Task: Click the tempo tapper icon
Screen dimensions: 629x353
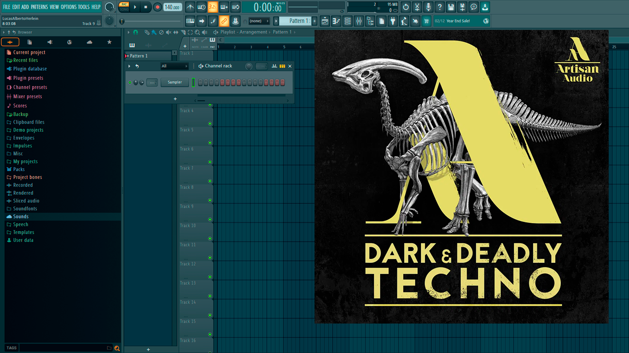Action: click(x=404, y=21)
